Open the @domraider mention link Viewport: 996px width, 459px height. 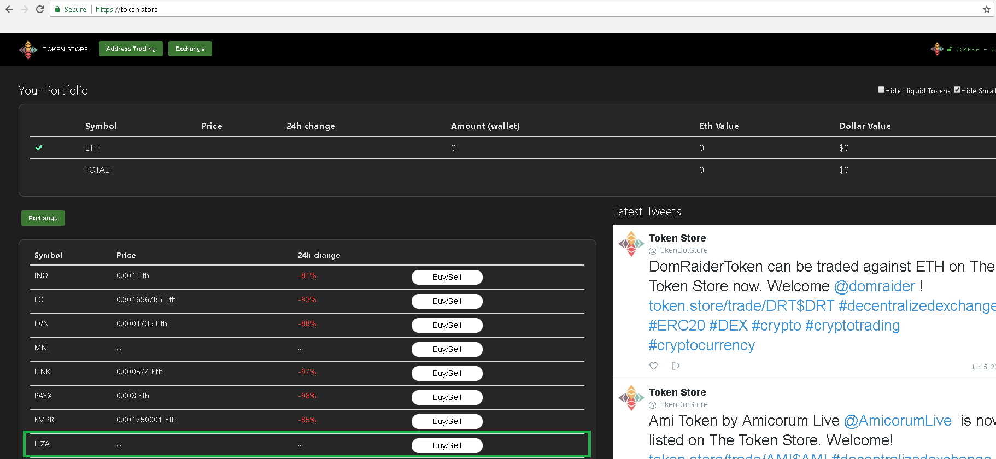click(875, 286)
